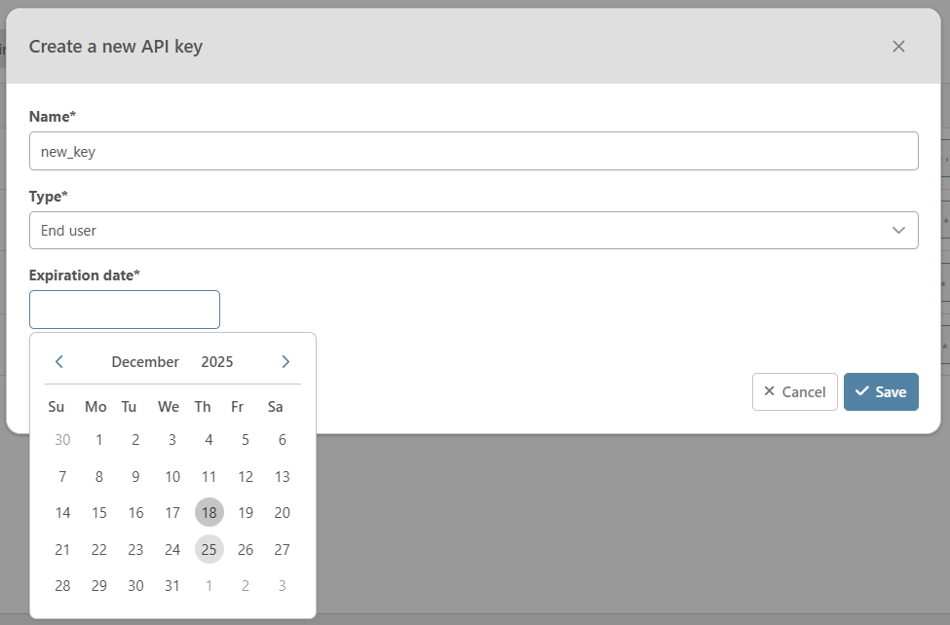
Task: Go to previous month in calendar
Action: 59,362
